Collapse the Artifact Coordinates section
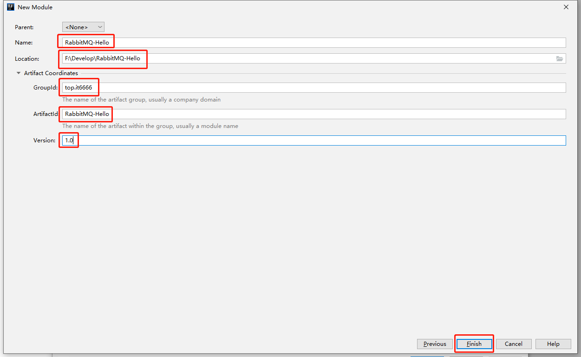 point(19,73)
